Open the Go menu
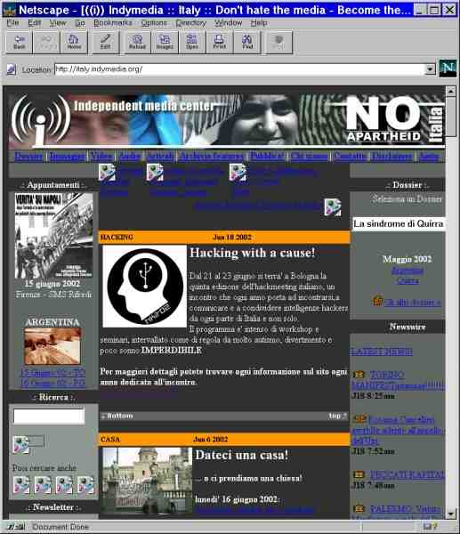This screenshot has height=534, width=460. pyautogui.click(x=79, y=23)
